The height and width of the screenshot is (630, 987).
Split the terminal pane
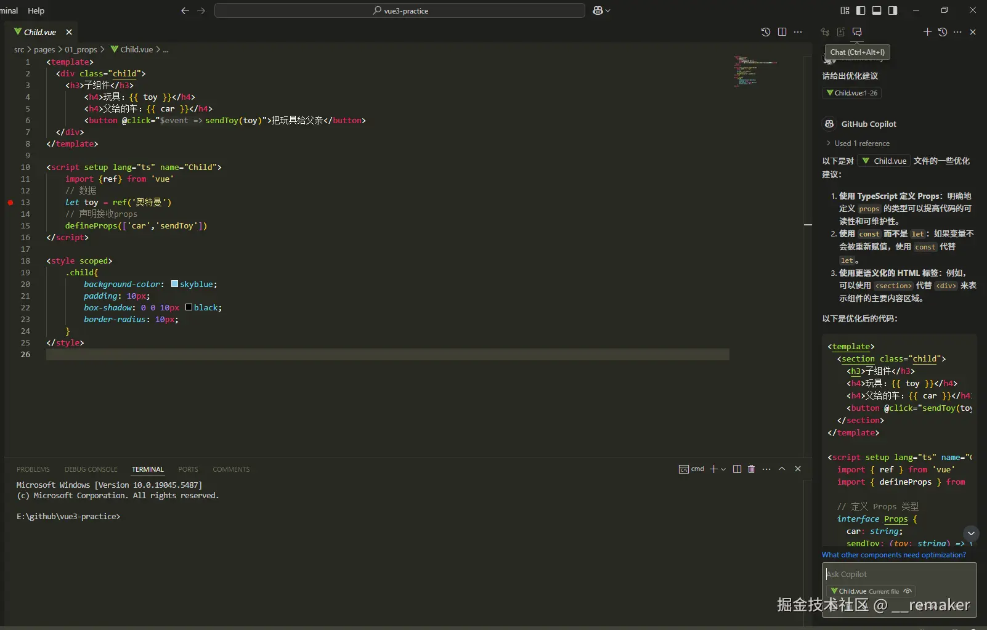click(x=737, y=469)
